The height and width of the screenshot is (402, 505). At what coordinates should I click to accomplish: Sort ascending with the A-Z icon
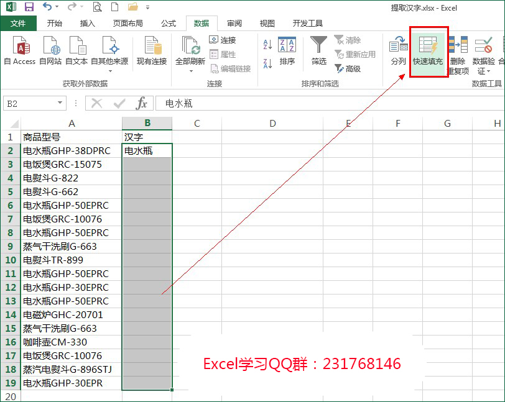pyautogui.click(x=267, y=44)
